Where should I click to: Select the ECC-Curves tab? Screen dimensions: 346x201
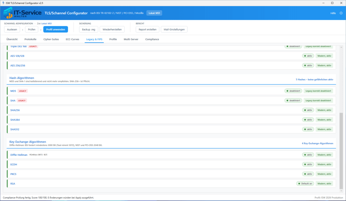pyautogui.click(x=72, y=39)
